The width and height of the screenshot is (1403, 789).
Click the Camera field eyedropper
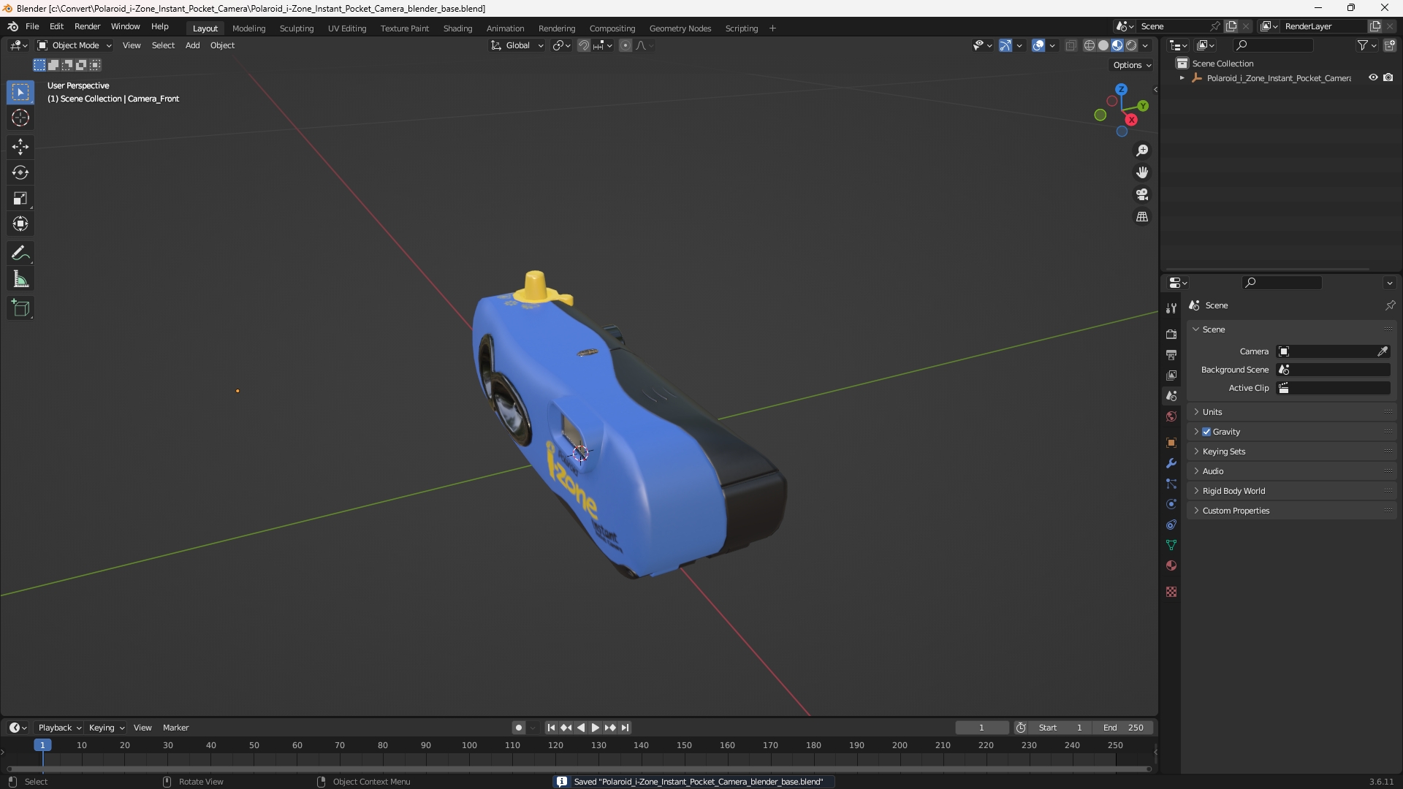[1383, 351]
